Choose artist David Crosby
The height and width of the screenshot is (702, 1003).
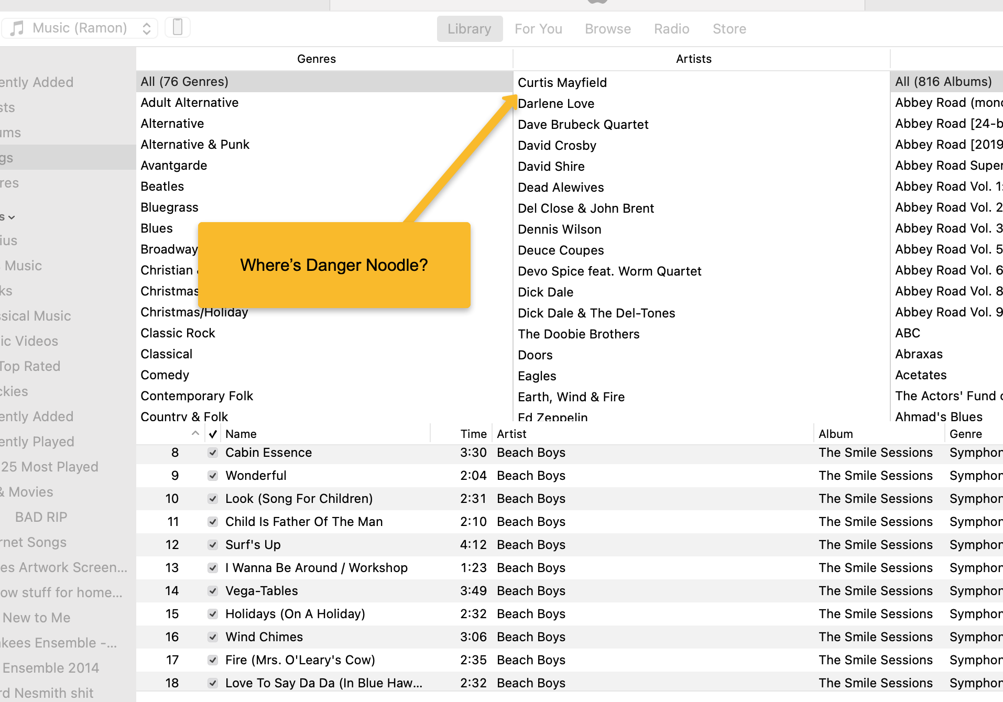click(x=702, y=146)
